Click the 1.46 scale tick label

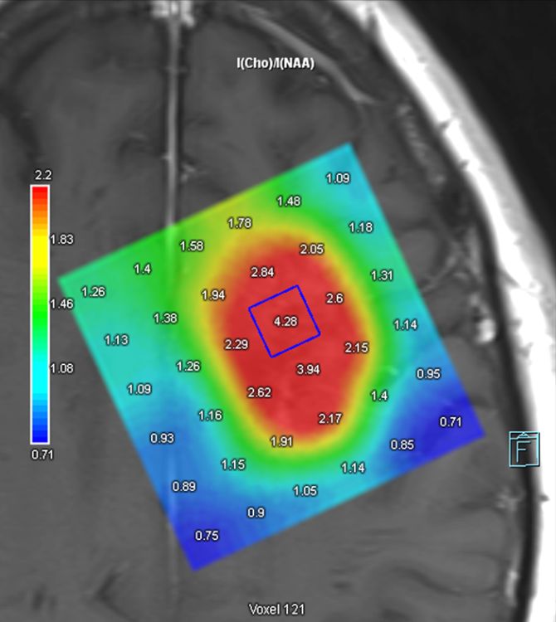[x=62, y=304]
